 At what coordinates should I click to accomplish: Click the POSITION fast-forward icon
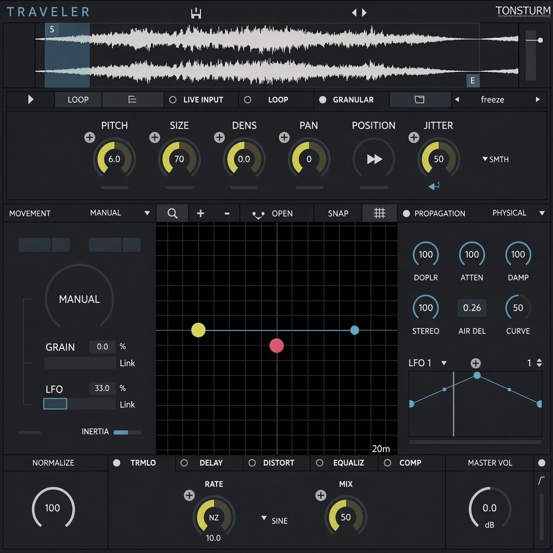coord(374,159)
